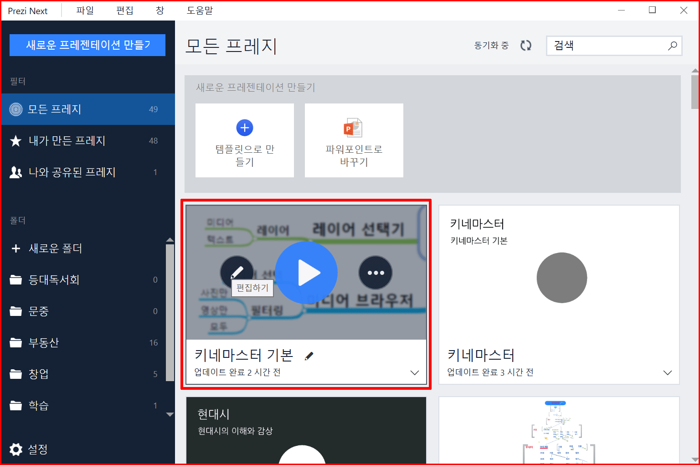
Task: Click main list scrollbar up arrow
Action: 695,71
